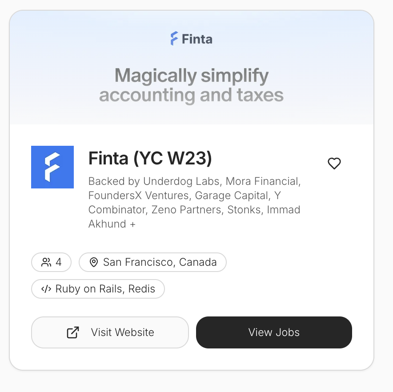Screen dimensions: 393x392
Task: Click the heart icon beside the company name
Action: coord(334,164)
